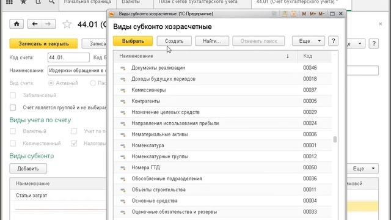Select the partially hidden Пас... radio button
The width and height of the screenshot is (391, 220).
pyautogui.click(x=93, y=83)
